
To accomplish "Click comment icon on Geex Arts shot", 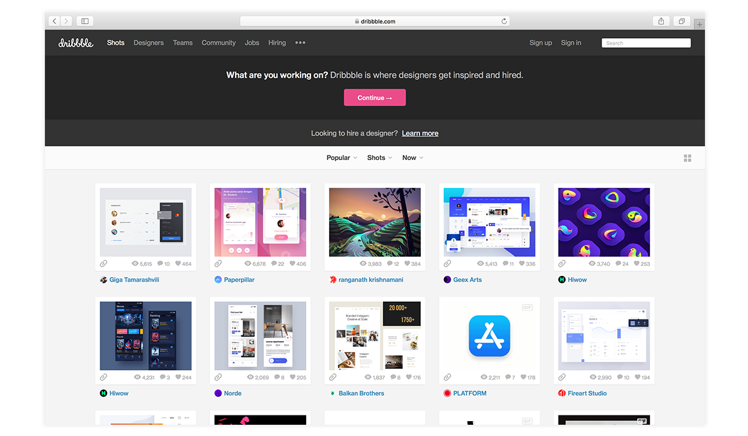I will click(x=504, y=264).
